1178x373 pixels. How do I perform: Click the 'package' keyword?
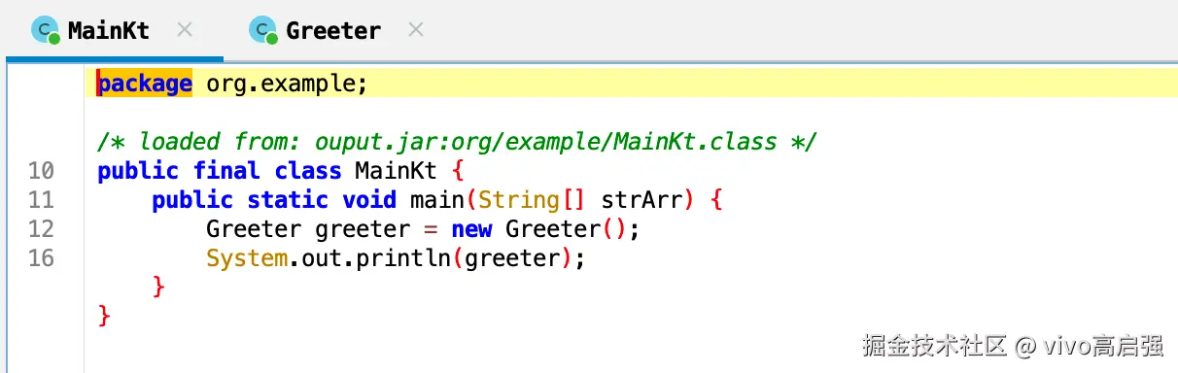click(145, 84)
